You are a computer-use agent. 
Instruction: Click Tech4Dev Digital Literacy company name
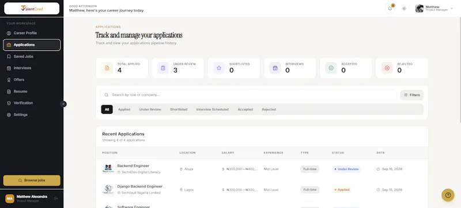(141, 172)
